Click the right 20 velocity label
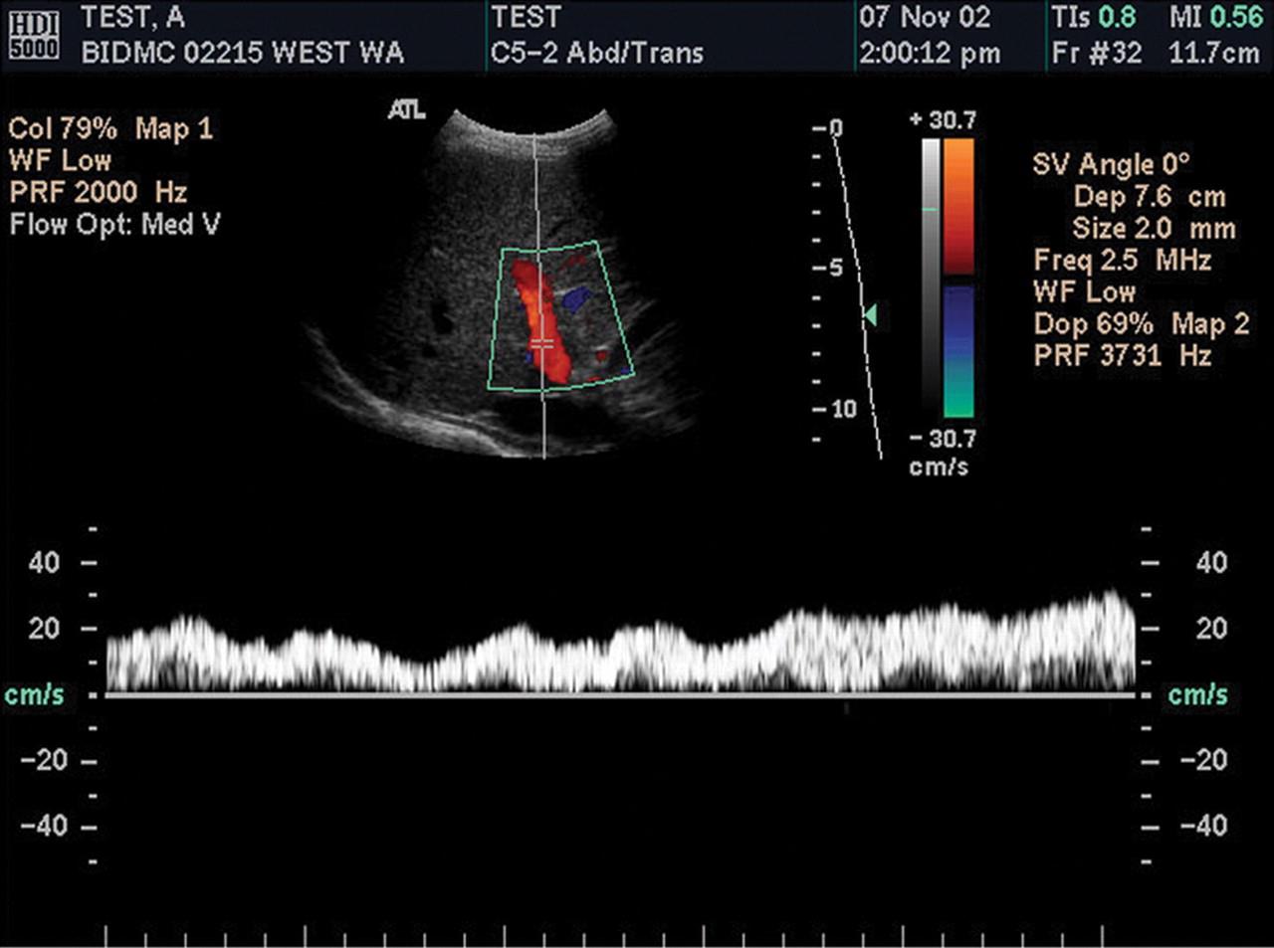Screen dimensions: 1274x948 coord(1211,629)
